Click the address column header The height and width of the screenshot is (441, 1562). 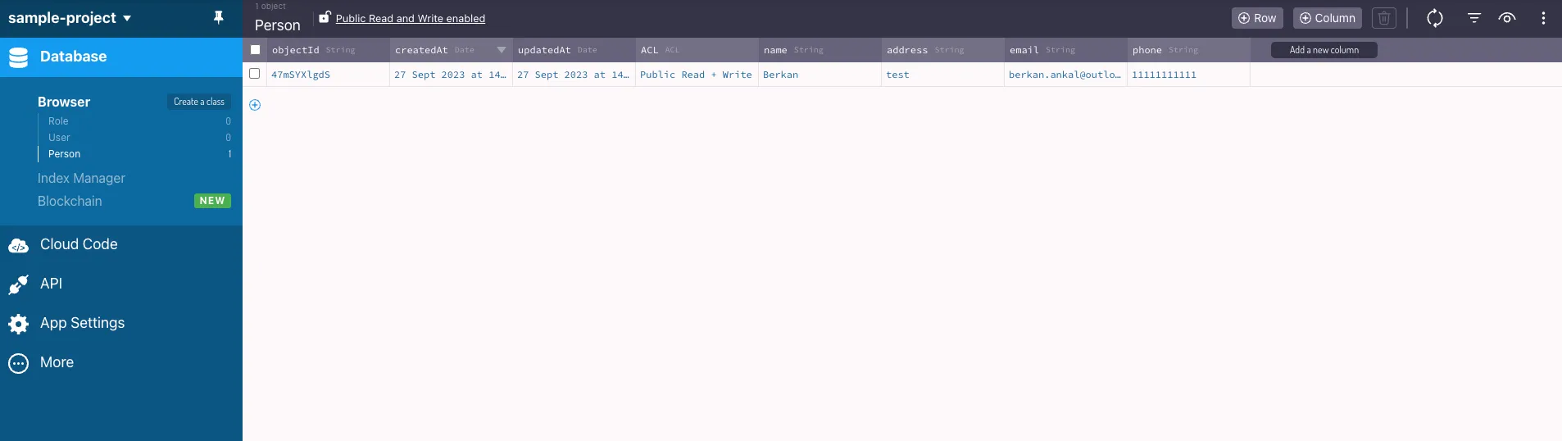coord(942,50)
